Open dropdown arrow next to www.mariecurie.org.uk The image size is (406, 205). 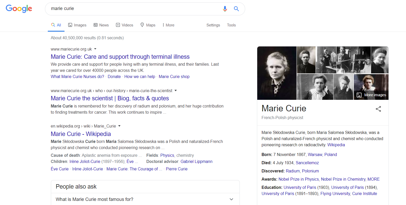tap(95, 49)
